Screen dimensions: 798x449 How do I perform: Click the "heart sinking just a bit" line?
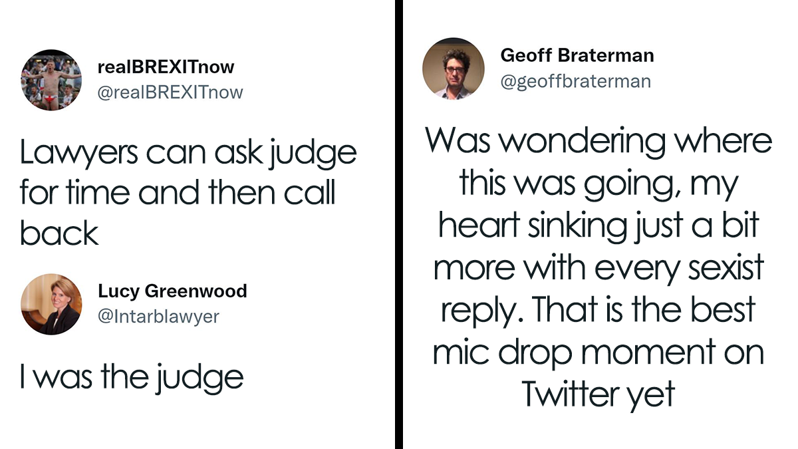click(598, 225)
